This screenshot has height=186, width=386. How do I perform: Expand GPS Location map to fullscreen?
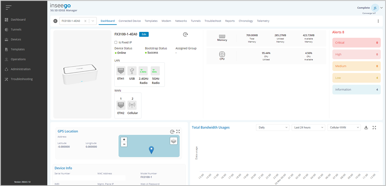tap(178, 131)
